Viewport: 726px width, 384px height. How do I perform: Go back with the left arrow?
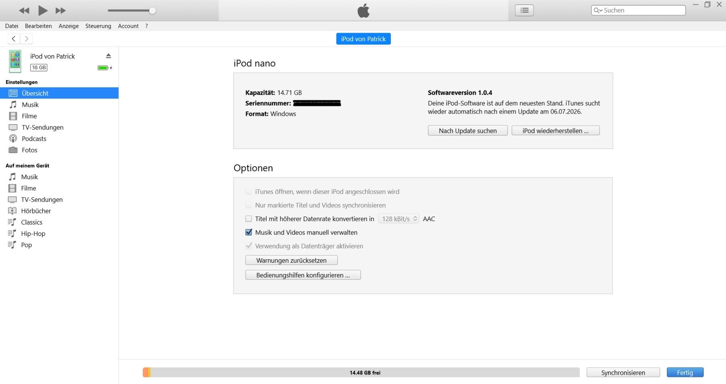pos(14,39)
